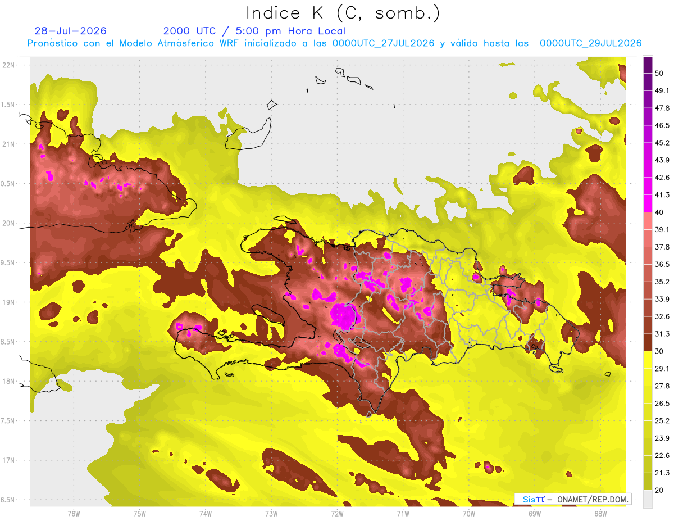Click the colorbar value "23.9"
This screenshot has width=674, height=521.
coord(662,438)
